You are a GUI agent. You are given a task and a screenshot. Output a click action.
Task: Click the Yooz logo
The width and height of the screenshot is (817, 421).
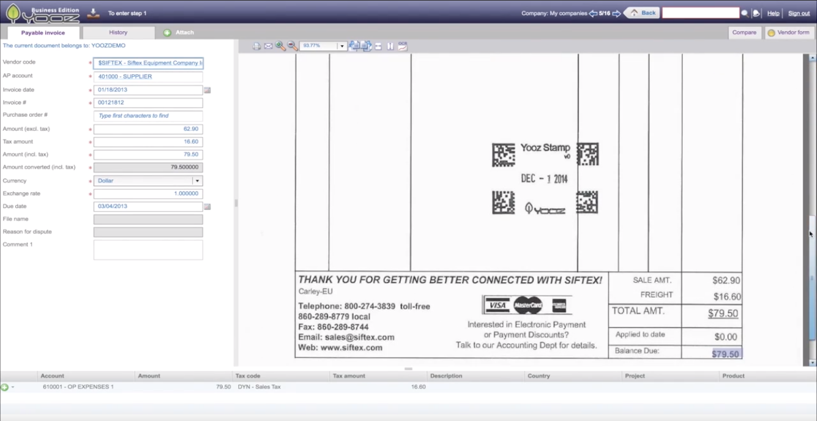point(42,13)
